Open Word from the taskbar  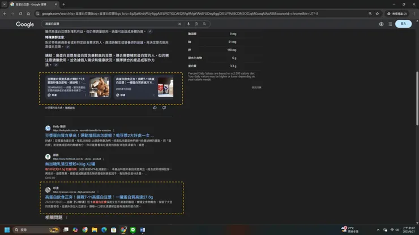[x=143, y=230]
